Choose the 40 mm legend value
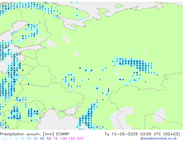The width and height of the screenshot is (183, 141). (x=42, y=139)
